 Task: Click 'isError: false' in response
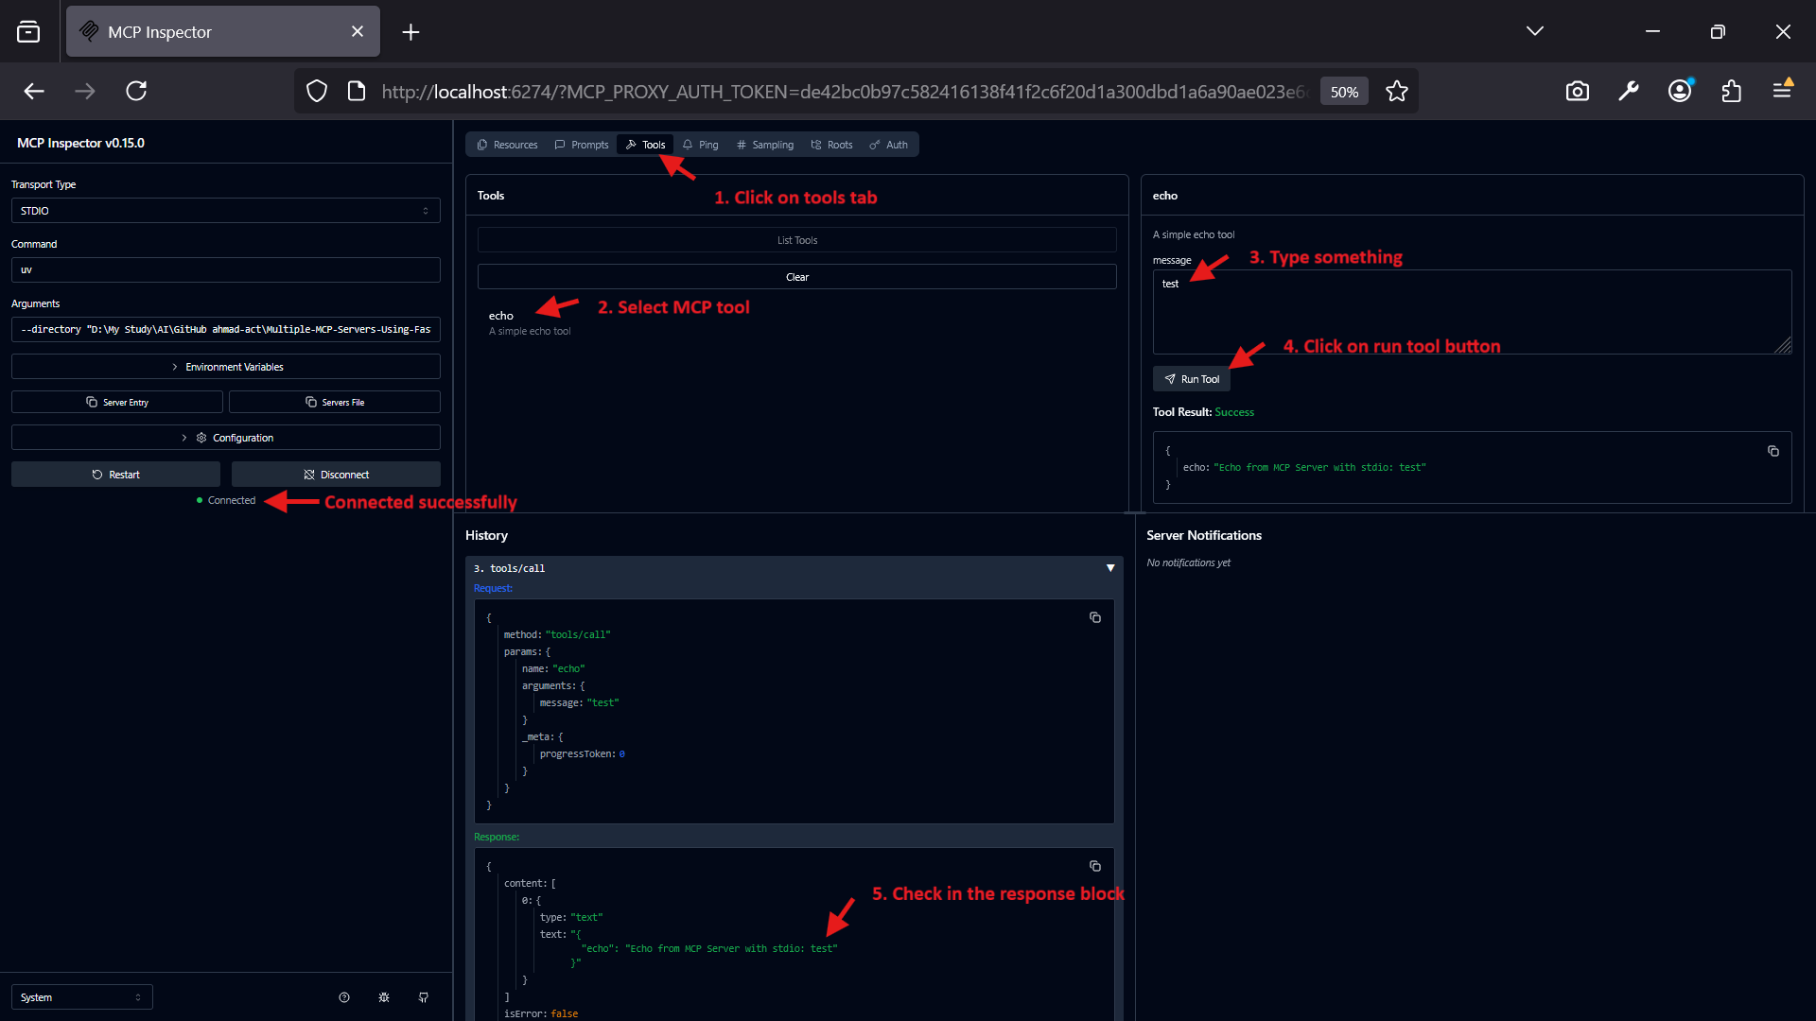pyautogui.click(x=541, y=1013)
